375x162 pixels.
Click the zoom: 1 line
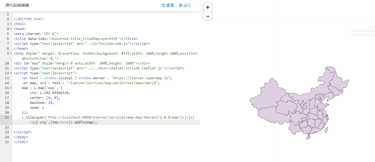(37, 108)
